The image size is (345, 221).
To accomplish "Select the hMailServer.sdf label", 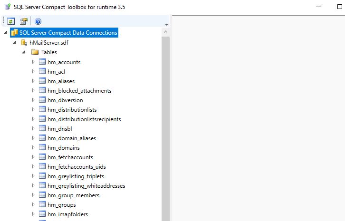I will tap(49, 42).
